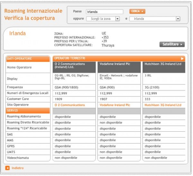Click the Nome Operatore row label
Image resolution: width=193 pixels, height=176 pixels.
19,67
